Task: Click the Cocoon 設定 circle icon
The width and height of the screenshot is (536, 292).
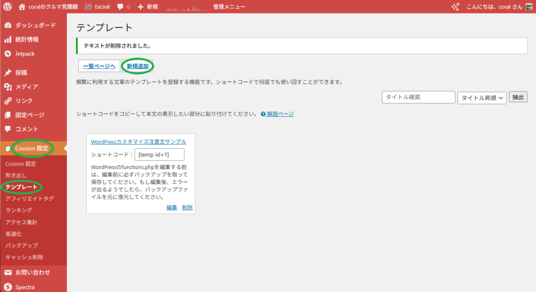Action: 8,149
